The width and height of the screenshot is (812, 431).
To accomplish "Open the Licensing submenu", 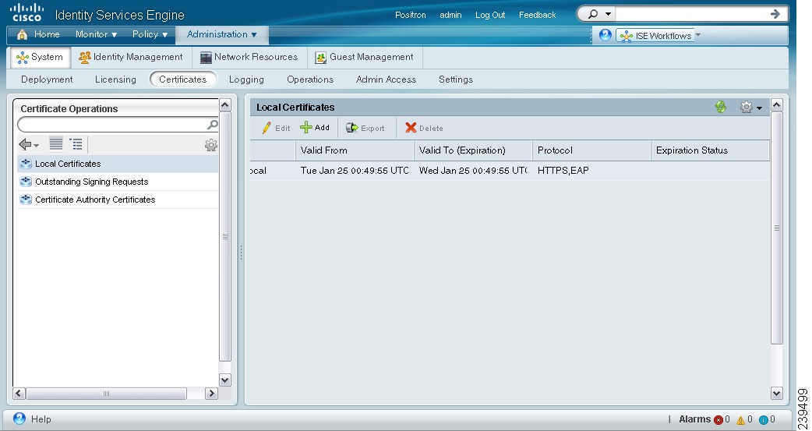I will [115, 79].
